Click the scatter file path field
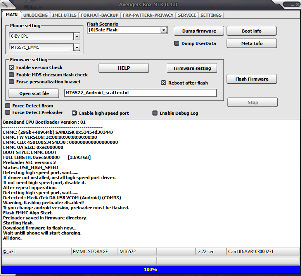Image resolution: width=301 pixels, height=276 pixels. (140, 93)
